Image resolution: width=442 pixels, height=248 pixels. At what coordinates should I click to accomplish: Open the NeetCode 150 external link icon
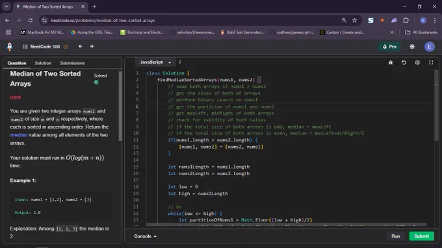point(66,47)
